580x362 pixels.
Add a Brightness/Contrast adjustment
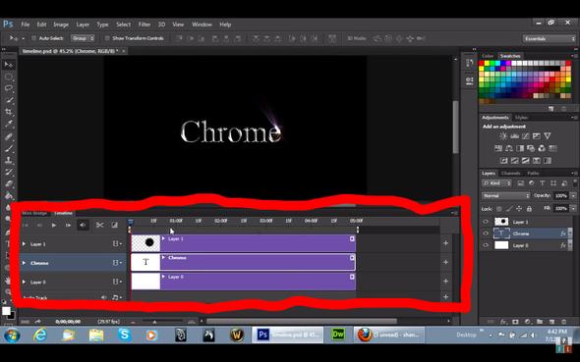[x=503, y=136]
